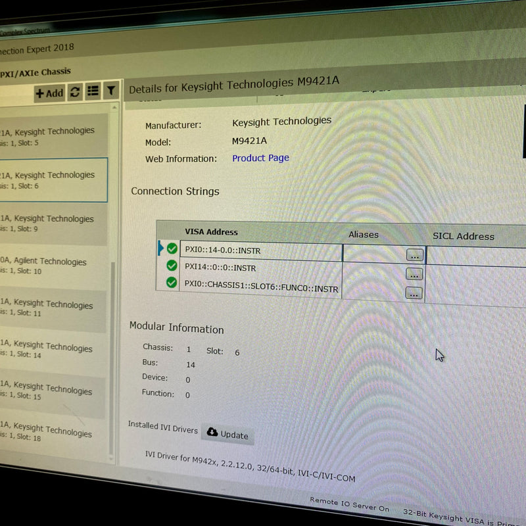Open the alias editor for the first VISA address

414,255
